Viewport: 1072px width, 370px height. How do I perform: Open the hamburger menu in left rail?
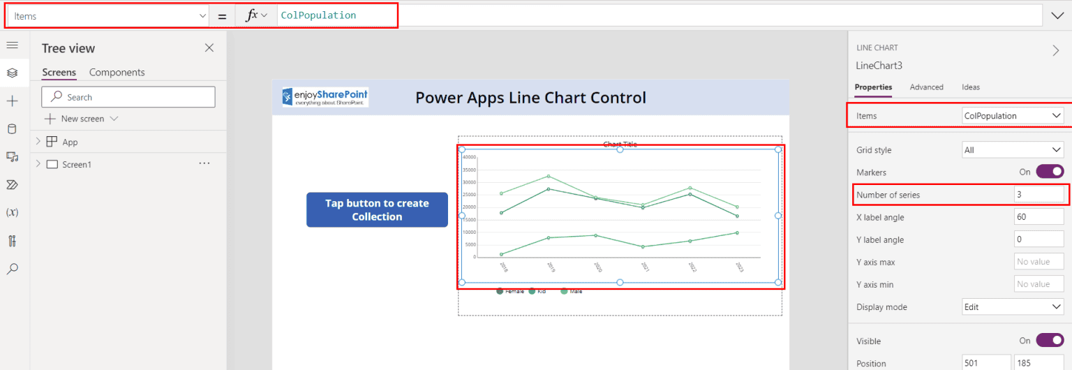click(x=12, y=45)
